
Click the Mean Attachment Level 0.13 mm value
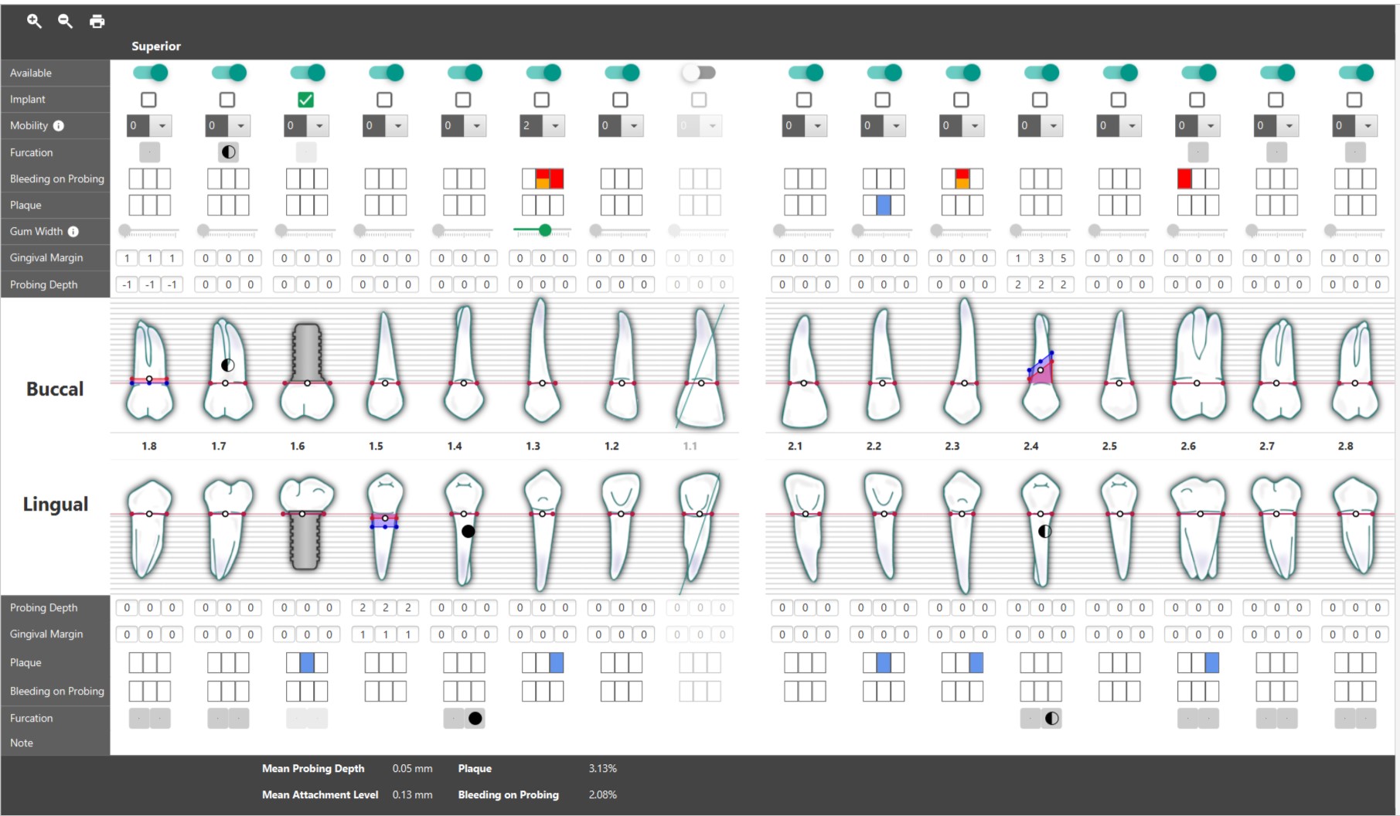point(412,794)
